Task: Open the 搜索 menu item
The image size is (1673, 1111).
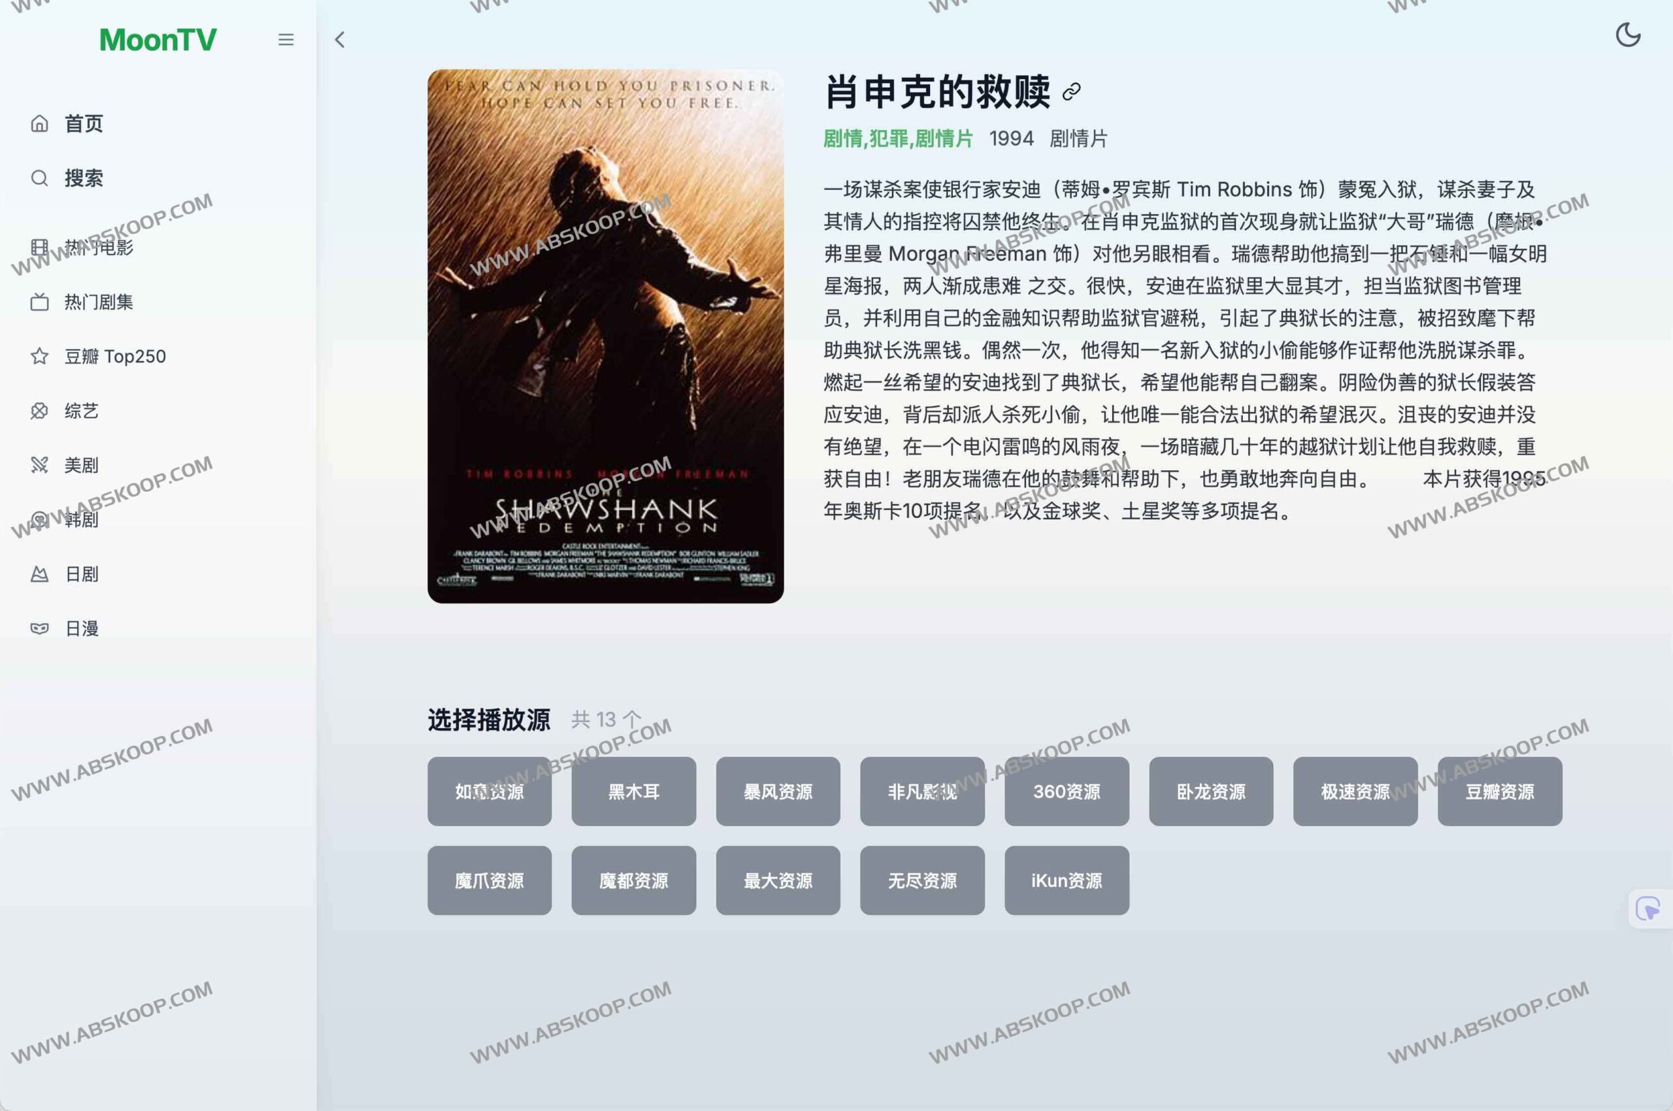Action: [x=84, y=178]
